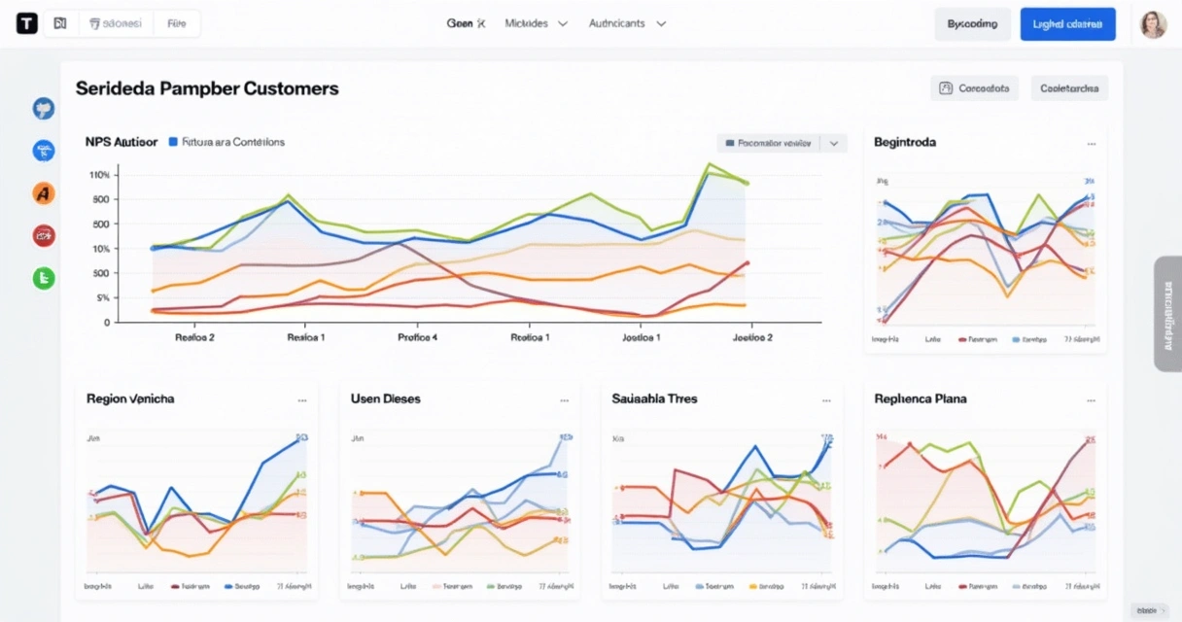Screen dimensions: 1182x622
Task: Open the Region Venicha card more options menu
Action: click(x=302, y=399)
